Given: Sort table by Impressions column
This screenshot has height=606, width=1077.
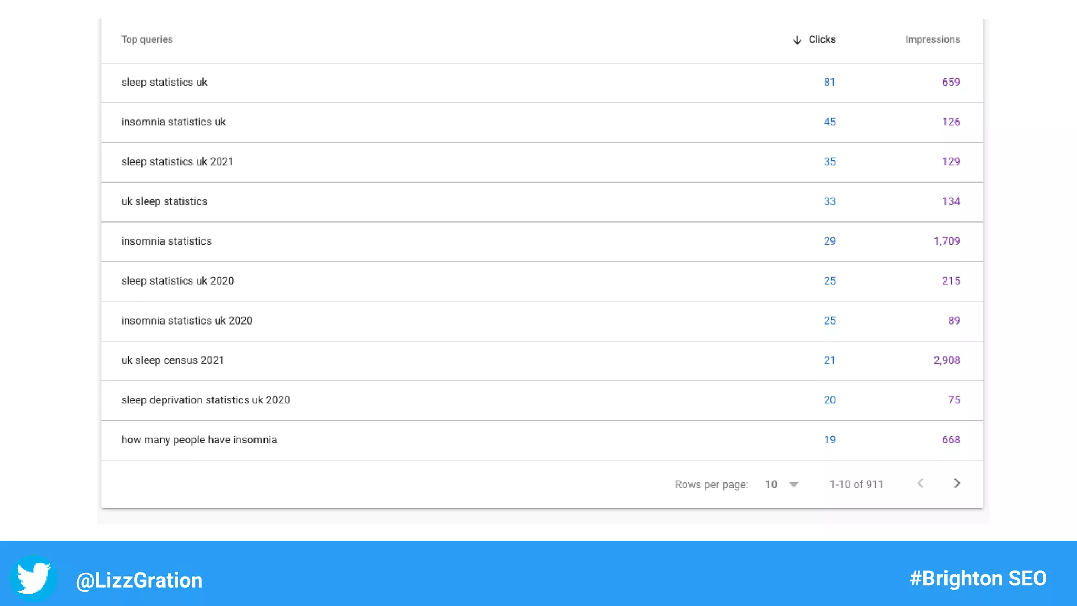Looking at the screenshot, I should point(932,39).
